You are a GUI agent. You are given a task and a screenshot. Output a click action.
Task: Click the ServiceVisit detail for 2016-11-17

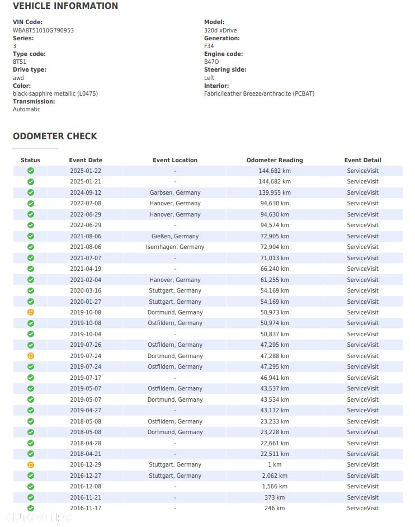click(362, 508)
